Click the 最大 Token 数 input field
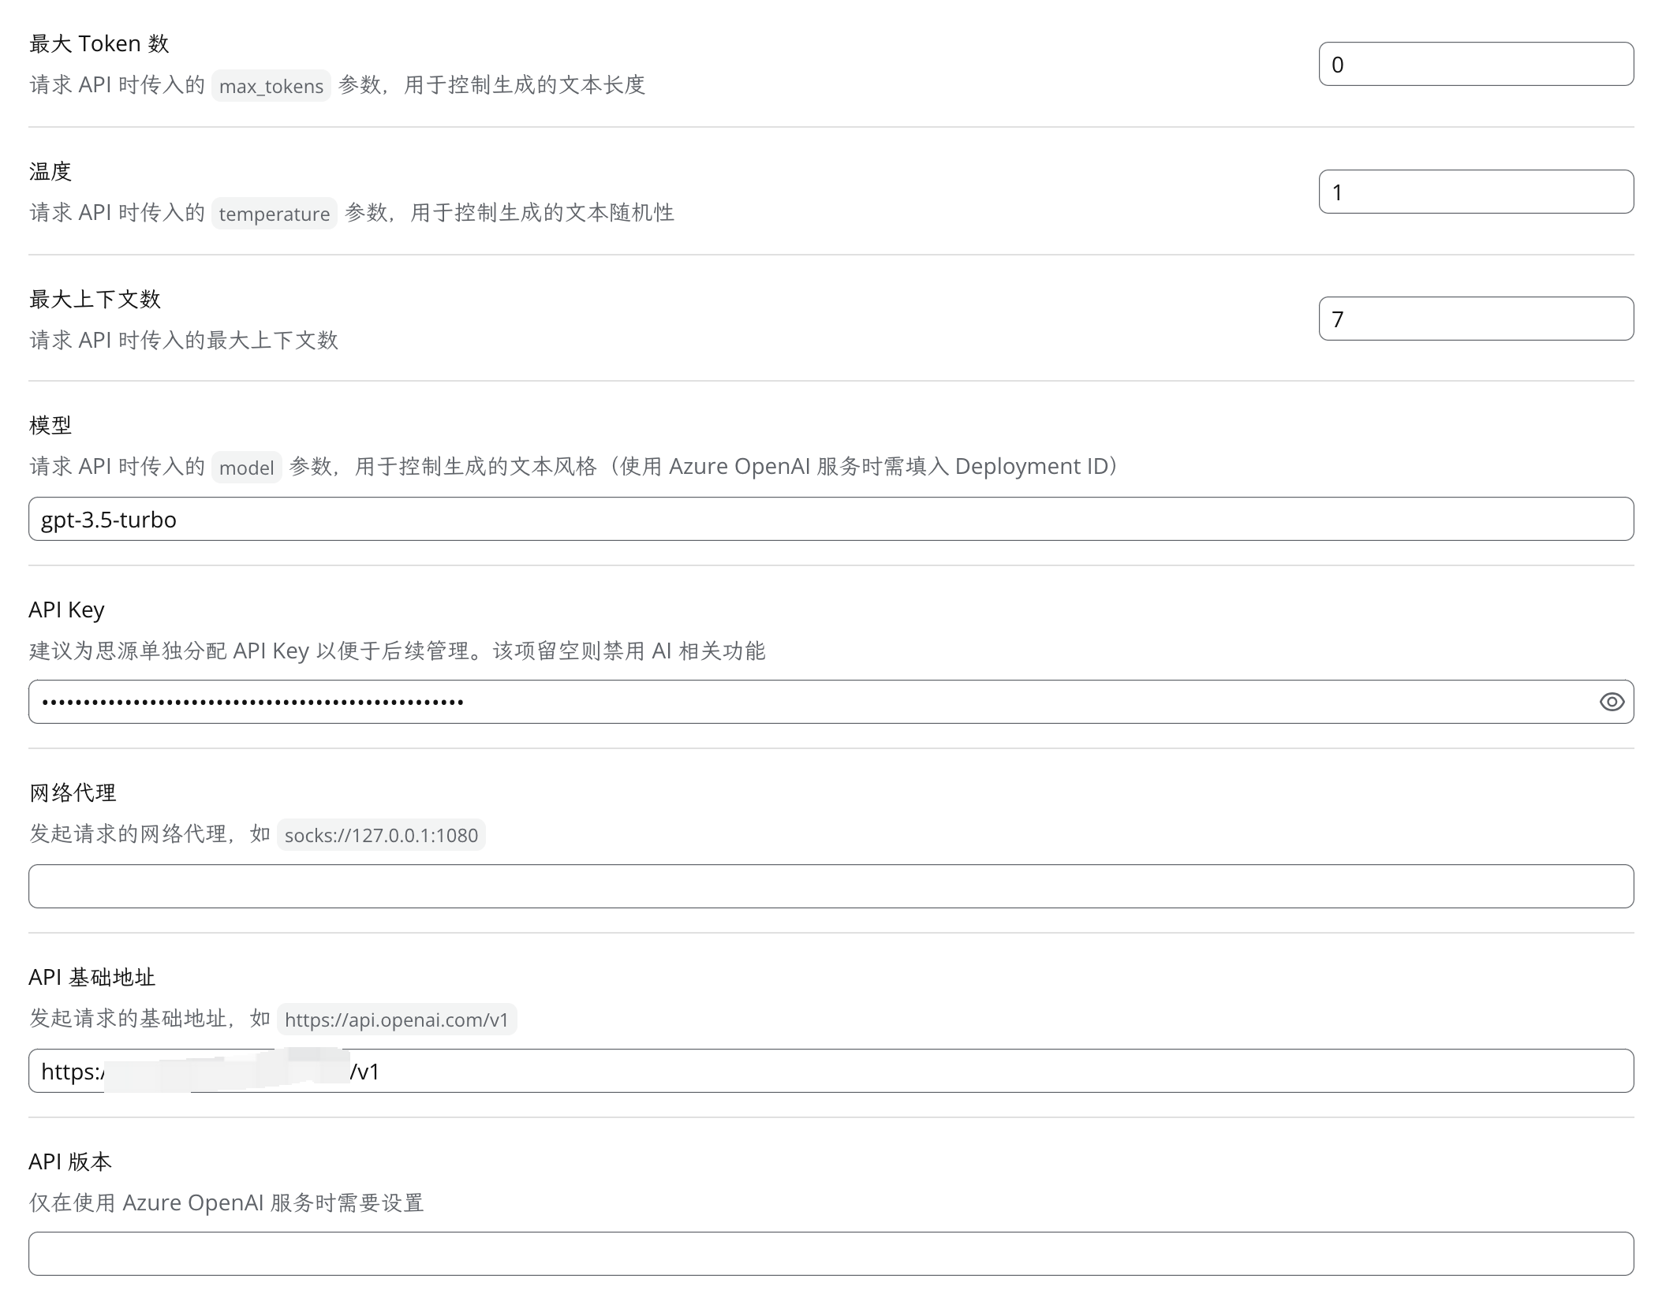The width and height of the screenshot is (1666, 1290). (x=1475, y=64)
